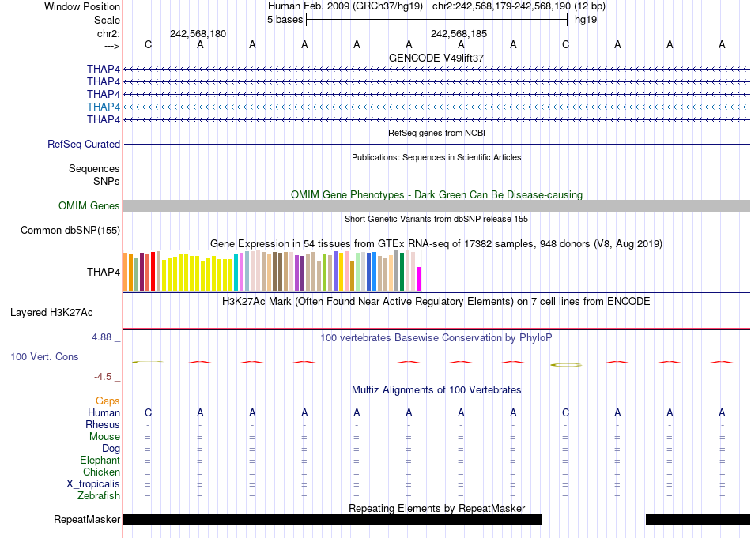Click the OMIM Genes label
This screenshot has width=751, height=538.
pyautogui.click(x=89, y=206)
